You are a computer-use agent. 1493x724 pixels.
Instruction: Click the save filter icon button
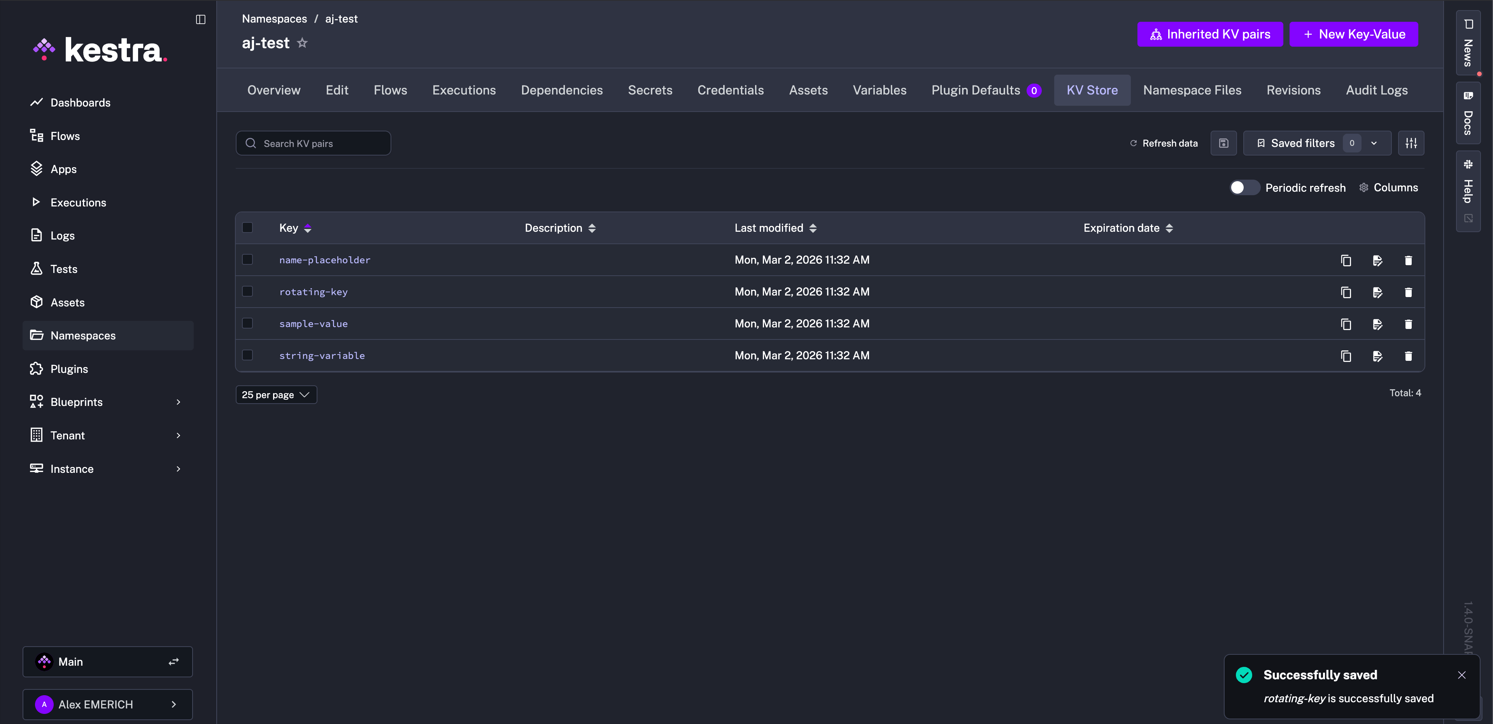[x=1223, y=143]
